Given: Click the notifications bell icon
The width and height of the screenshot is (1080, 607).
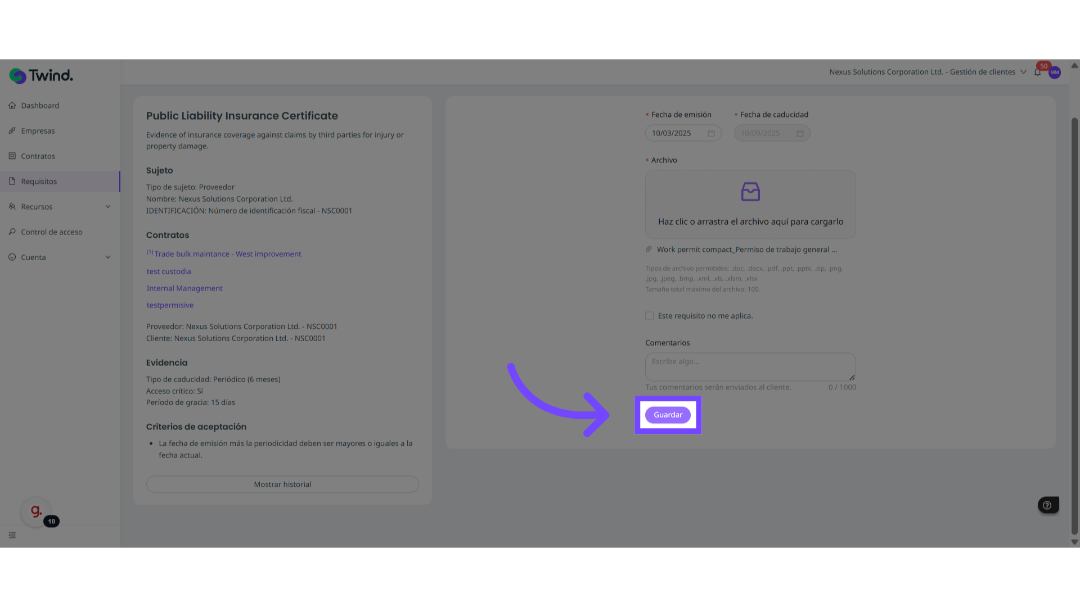Looking at the screenshot, I should click(x=1037, y=73).
